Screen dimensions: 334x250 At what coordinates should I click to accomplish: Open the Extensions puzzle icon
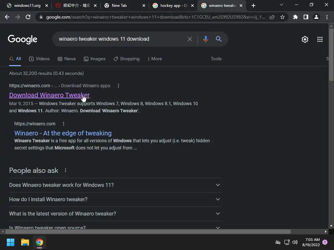tap(296, 17)
